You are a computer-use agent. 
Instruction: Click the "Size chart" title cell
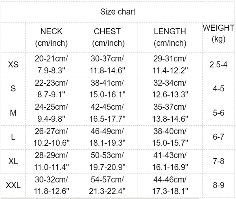[x=118, y=12]
